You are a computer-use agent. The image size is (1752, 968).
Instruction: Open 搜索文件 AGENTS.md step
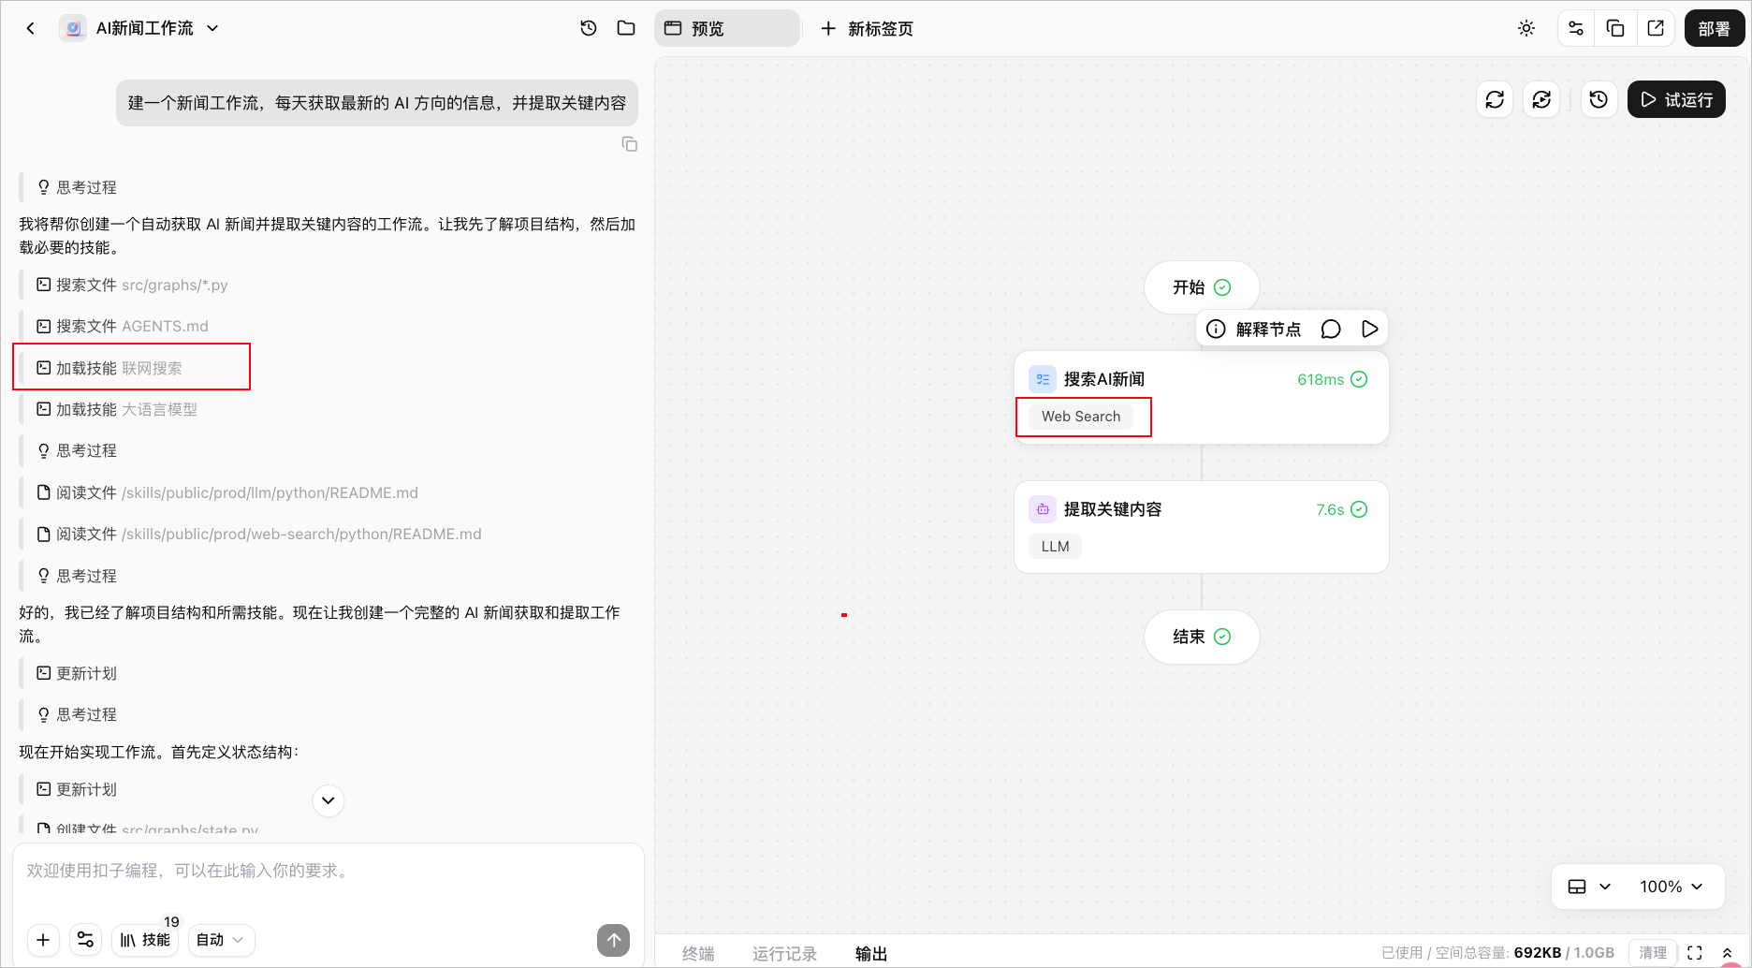pyautogui.click(x=123, y=326)
